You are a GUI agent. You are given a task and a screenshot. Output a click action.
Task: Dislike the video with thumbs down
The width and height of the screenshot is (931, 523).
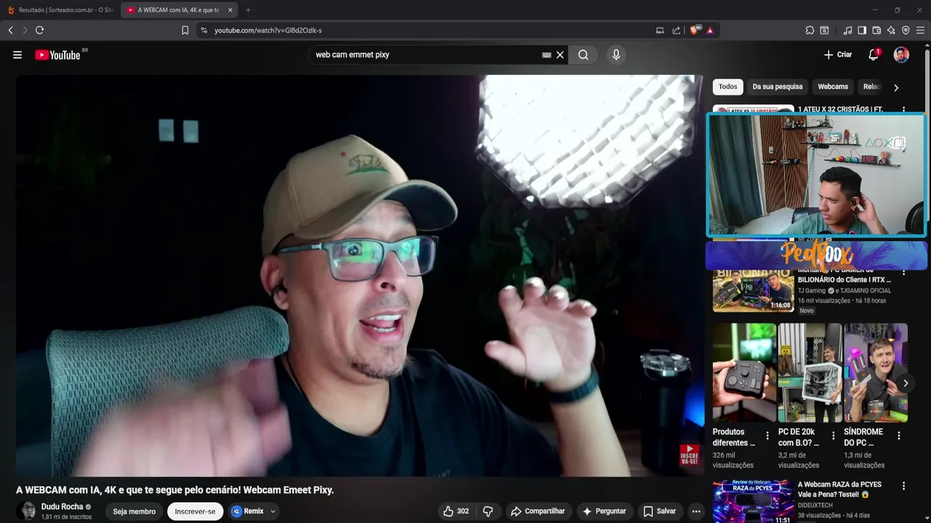488,511
